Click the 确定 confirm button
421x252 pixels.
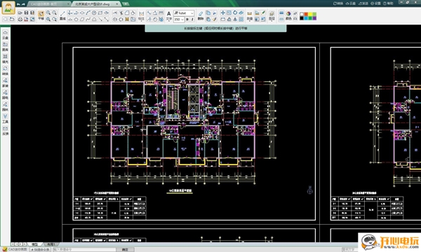point(125,250)
